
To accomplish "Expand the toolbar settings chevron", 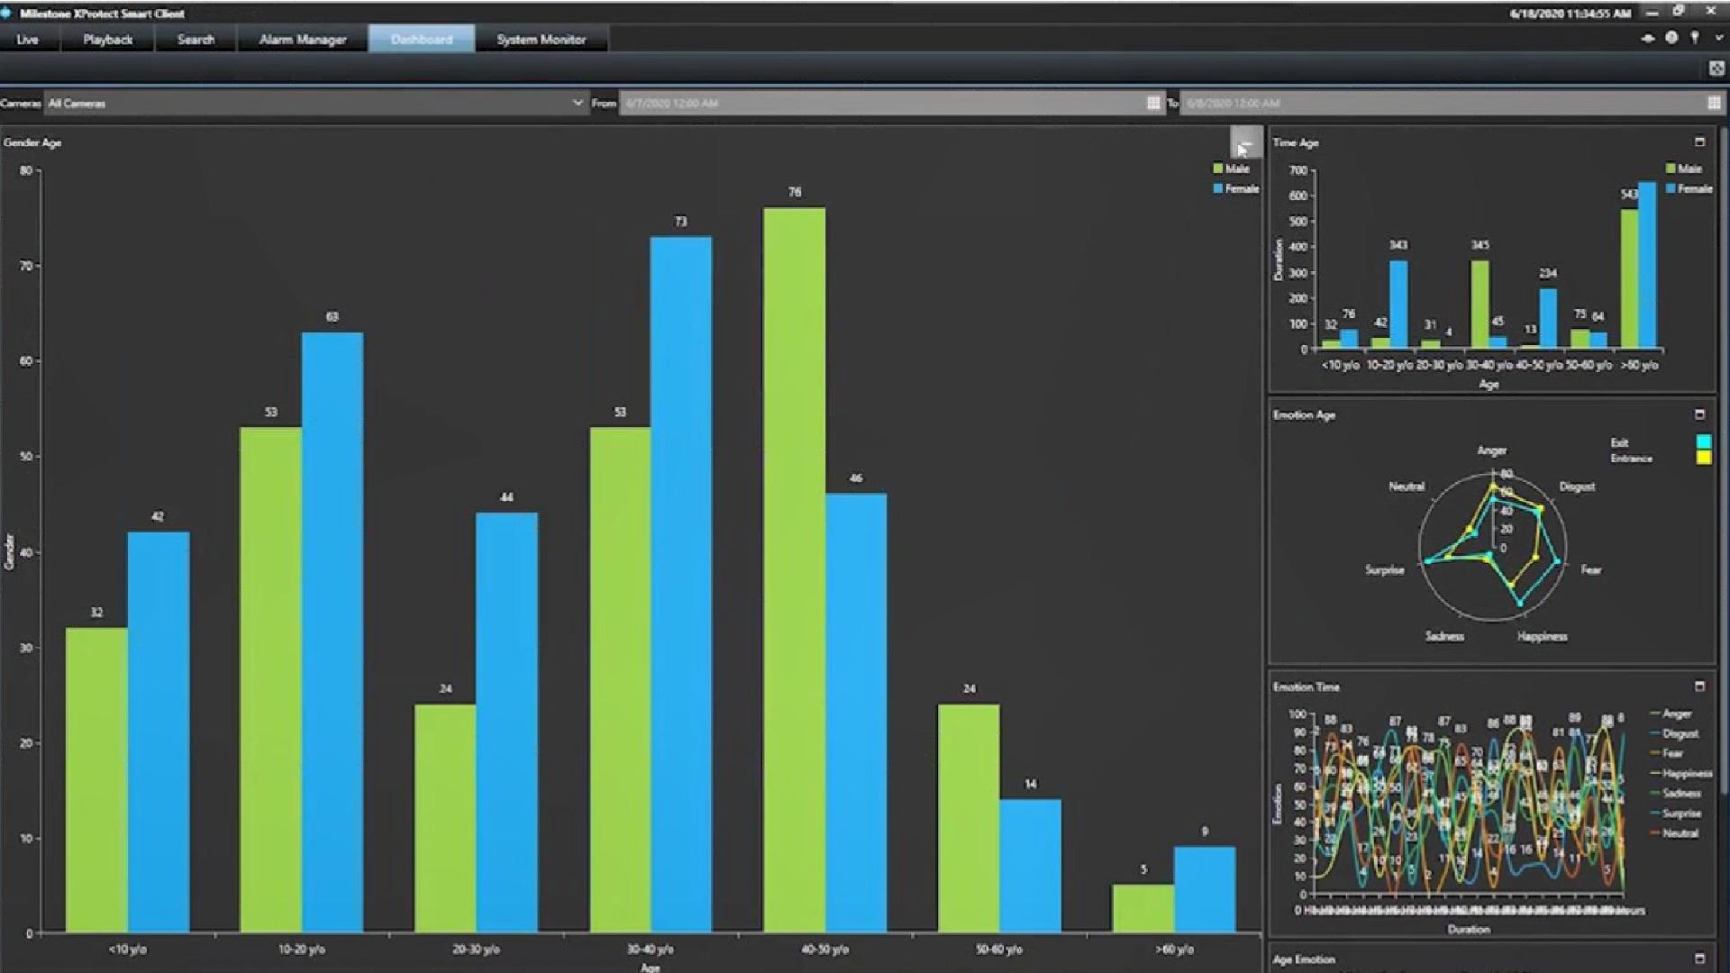I will pyautogui.click(x=1718, y=39).
